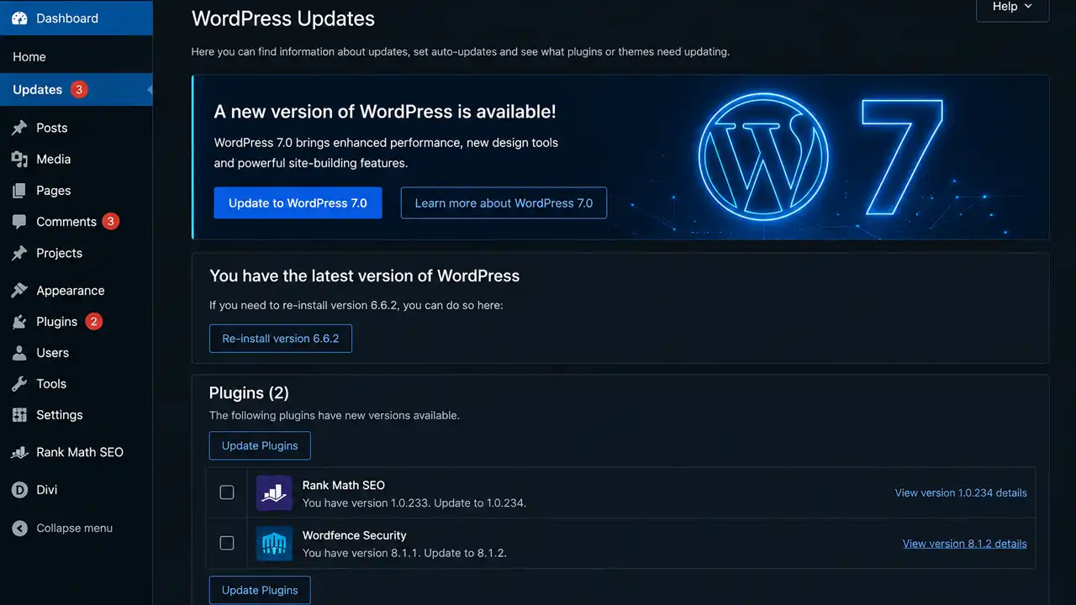Click the lower Update Plugins button
This screenshot has height=605, width=1076.
click(x=260, y=590)
